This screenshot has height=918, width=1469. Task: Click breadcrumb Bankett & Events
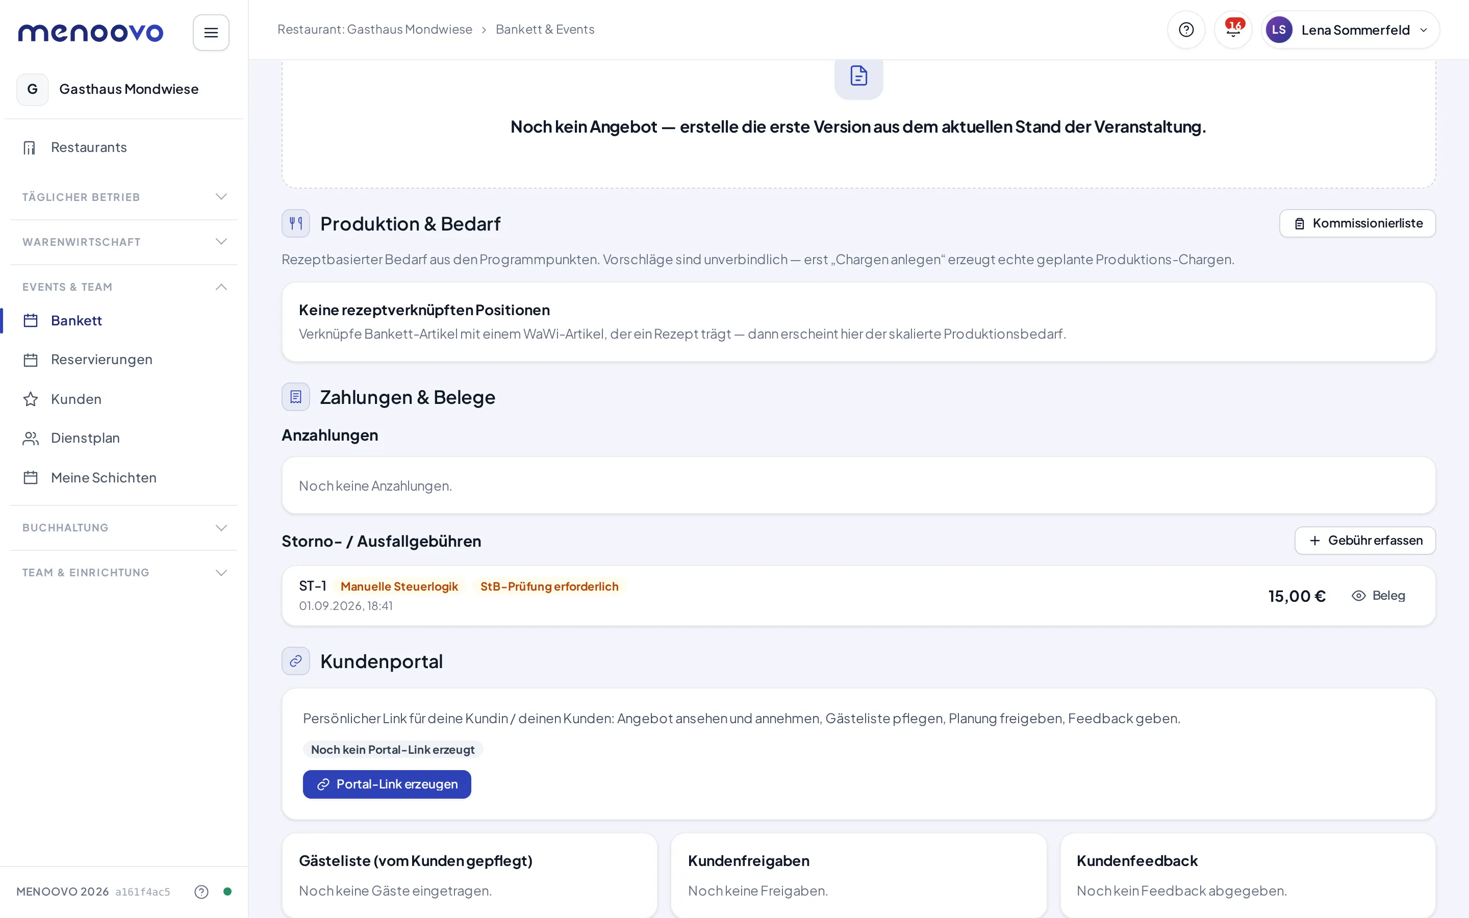click(x=545, y=29)
